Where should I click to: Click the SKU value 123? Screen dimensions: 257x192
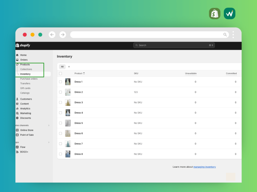136,92
